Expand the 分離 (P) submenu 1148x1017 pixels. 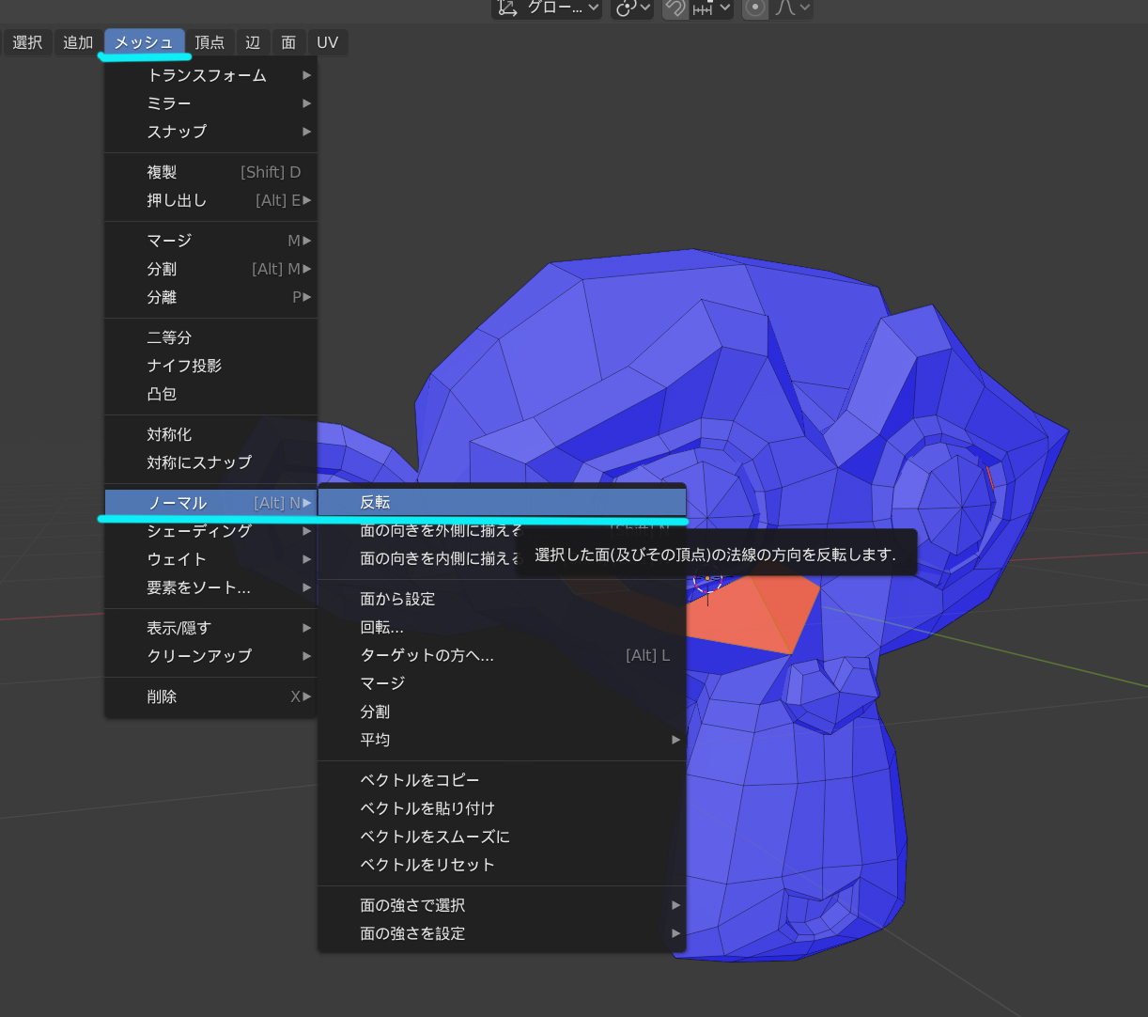tap(210, 297)
